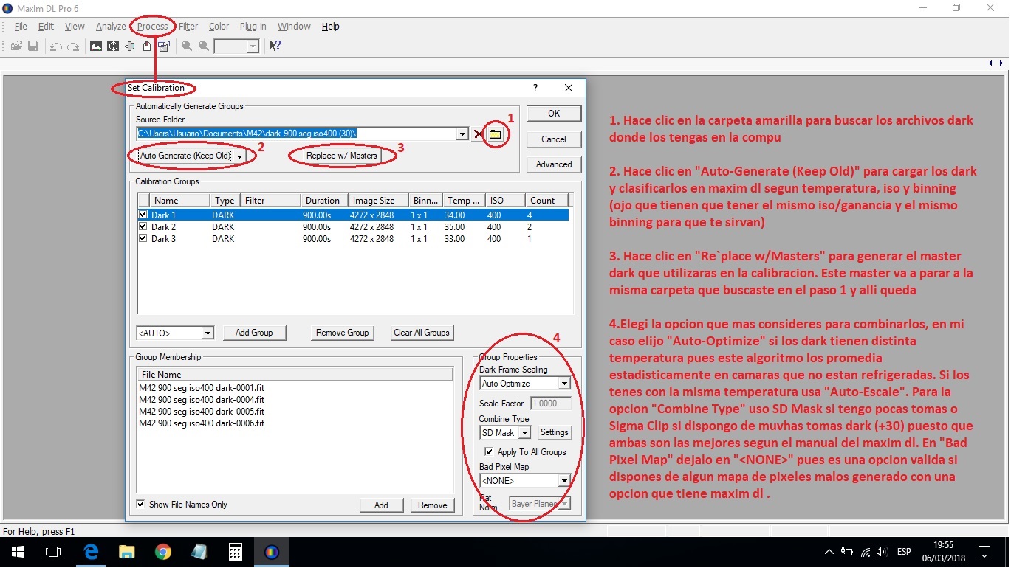The width and height of the screenshot is (1011, 568).
Task: Open Bad Pixel Map <NONE> dropdown
Action: coord(564,481)
